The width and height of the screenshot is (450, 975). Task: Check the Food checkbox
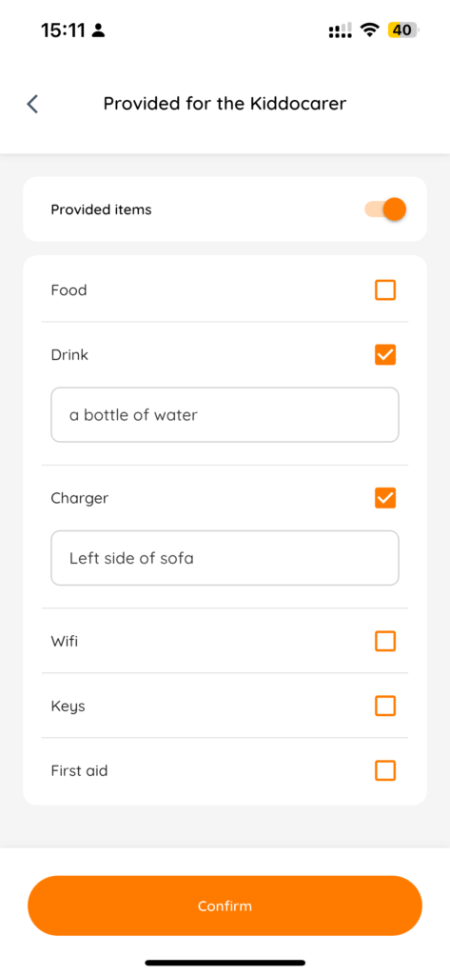point(385,289)
